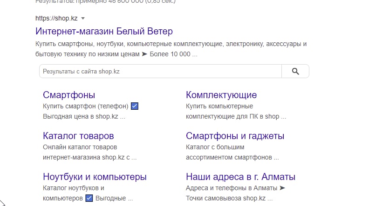Click the text Онлайн каталог товаров
This screenshot has height=206, width=369.
80,147
